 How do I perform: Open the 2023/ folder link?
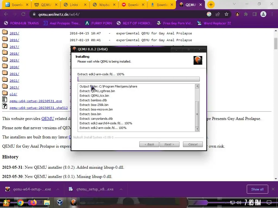[14, 87]
